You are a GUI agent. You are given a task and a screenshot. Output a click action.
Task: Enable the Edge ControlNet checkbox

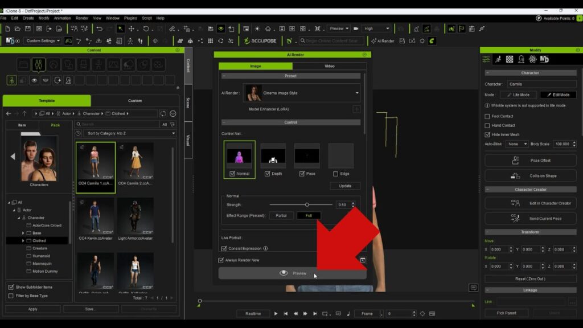pyautogui.click(x=335, y=174)
